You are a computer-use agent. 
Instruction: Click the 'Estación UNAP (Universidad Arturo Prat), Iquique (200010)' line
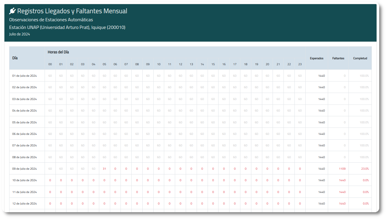click(67, 27)
